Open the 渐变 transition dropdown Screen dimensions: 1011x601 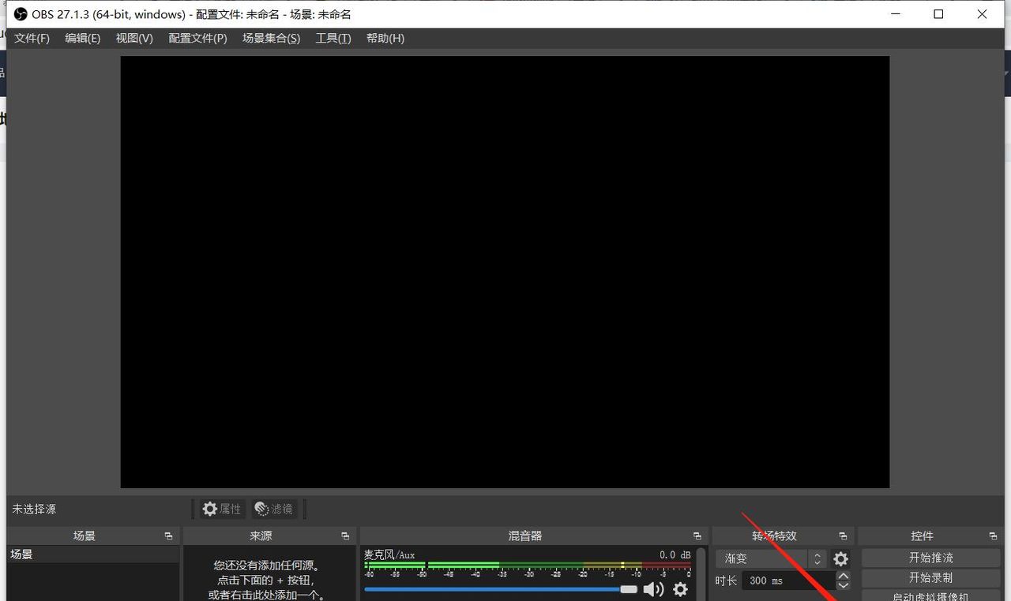tap(771, 558)
